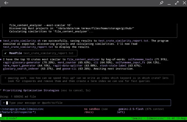This screenshot has height=122, width=187.
Task: Click the 'file_content_analyzer --most-similar 10' command line
Action: coord(40,25)
